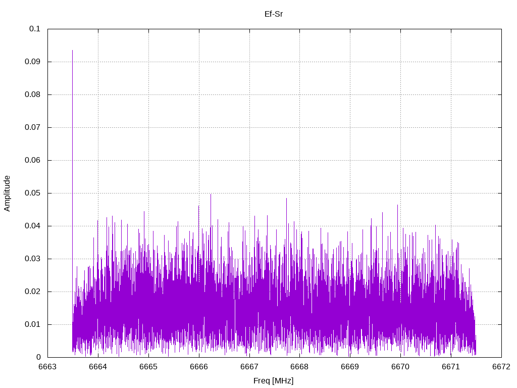Click the y-axis origin value 0
517x388 pixels.
[38, 357]
